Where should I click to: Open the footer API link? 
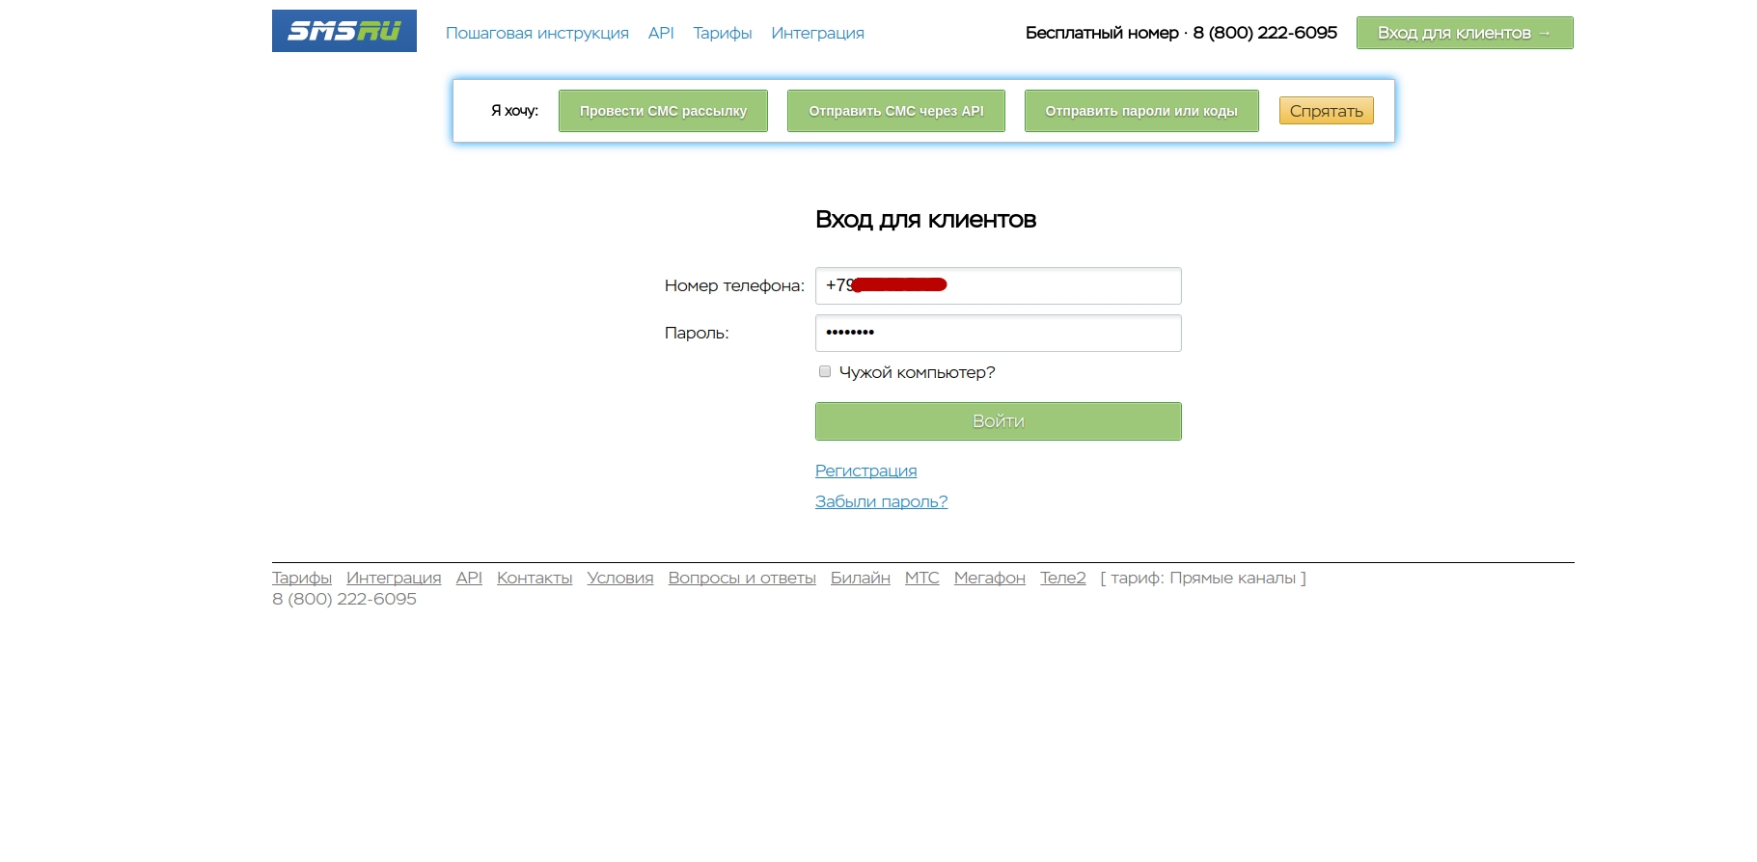[x=469, y=578]
